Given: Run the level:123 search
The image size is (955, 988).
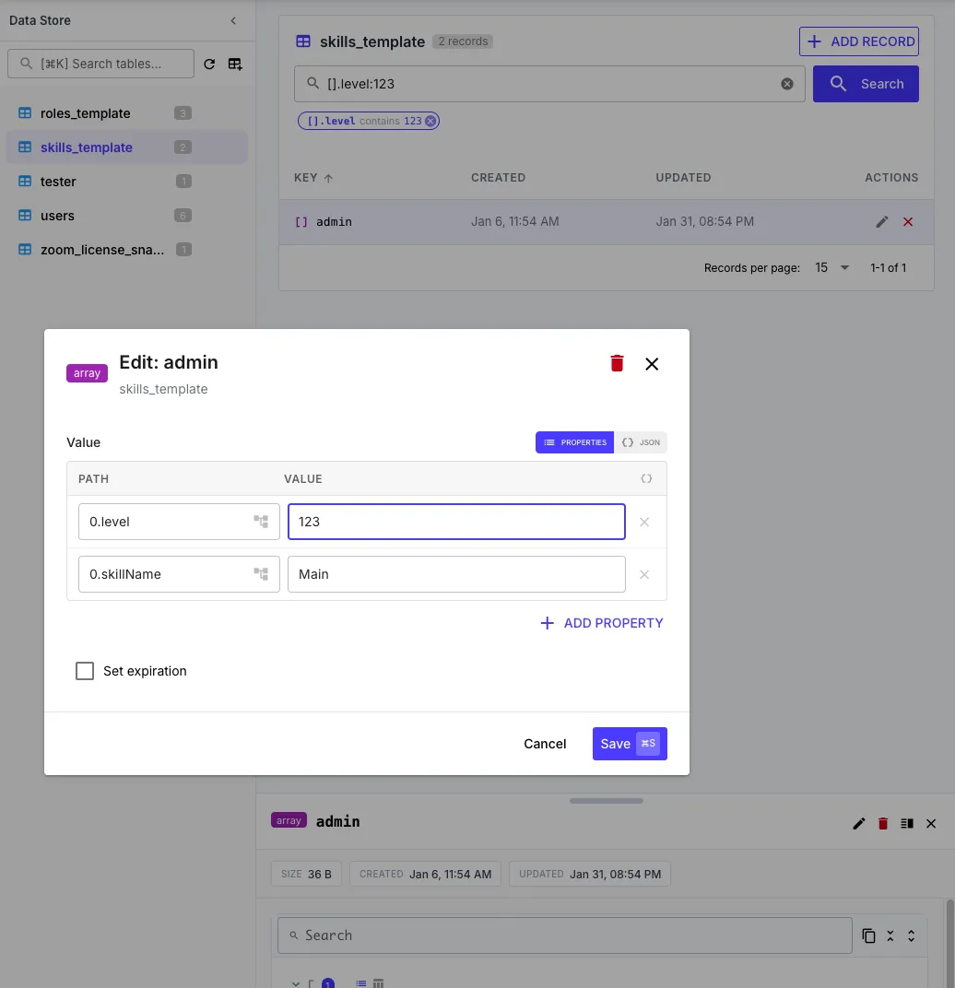Looking at the screenshot, I should coord(866,84).
